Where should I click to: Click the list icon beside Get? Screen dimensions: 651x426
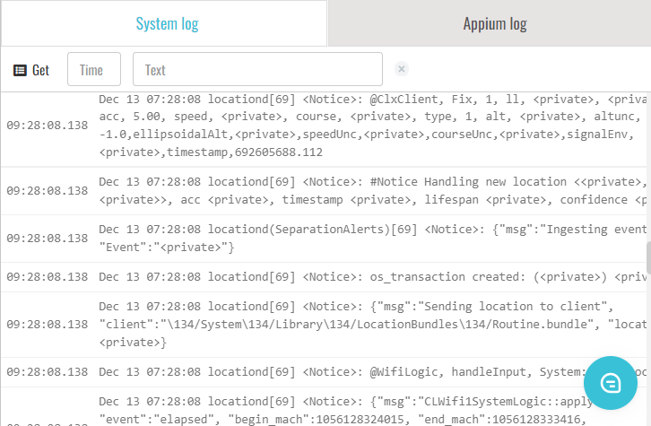(x=20, y=70)
